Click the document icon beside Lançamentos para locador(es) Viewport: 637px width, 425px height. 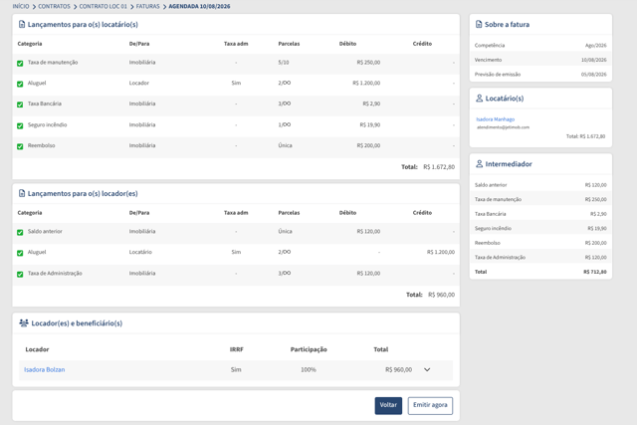click(x=22, y=193)
